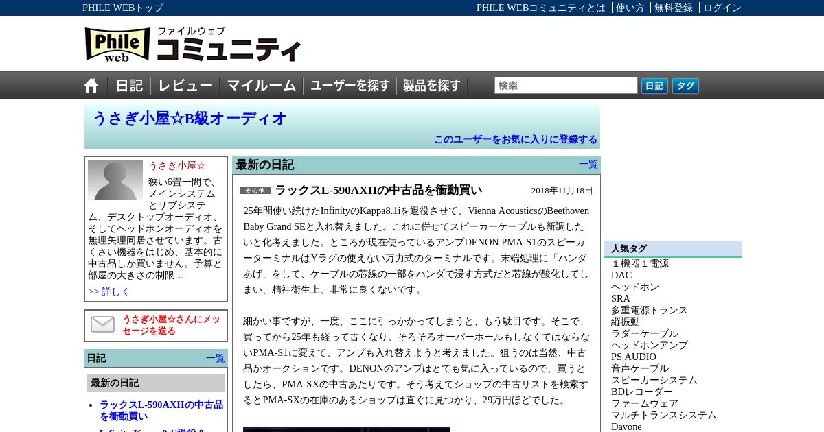824x432 pixels.
Task: Go to PHILE WEBトップ link
Action: click(x=123, y=8)
